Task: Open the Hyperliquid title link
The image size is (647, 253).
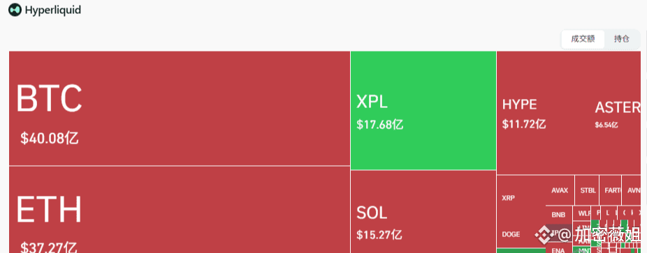Action: (x=53, y=10)
